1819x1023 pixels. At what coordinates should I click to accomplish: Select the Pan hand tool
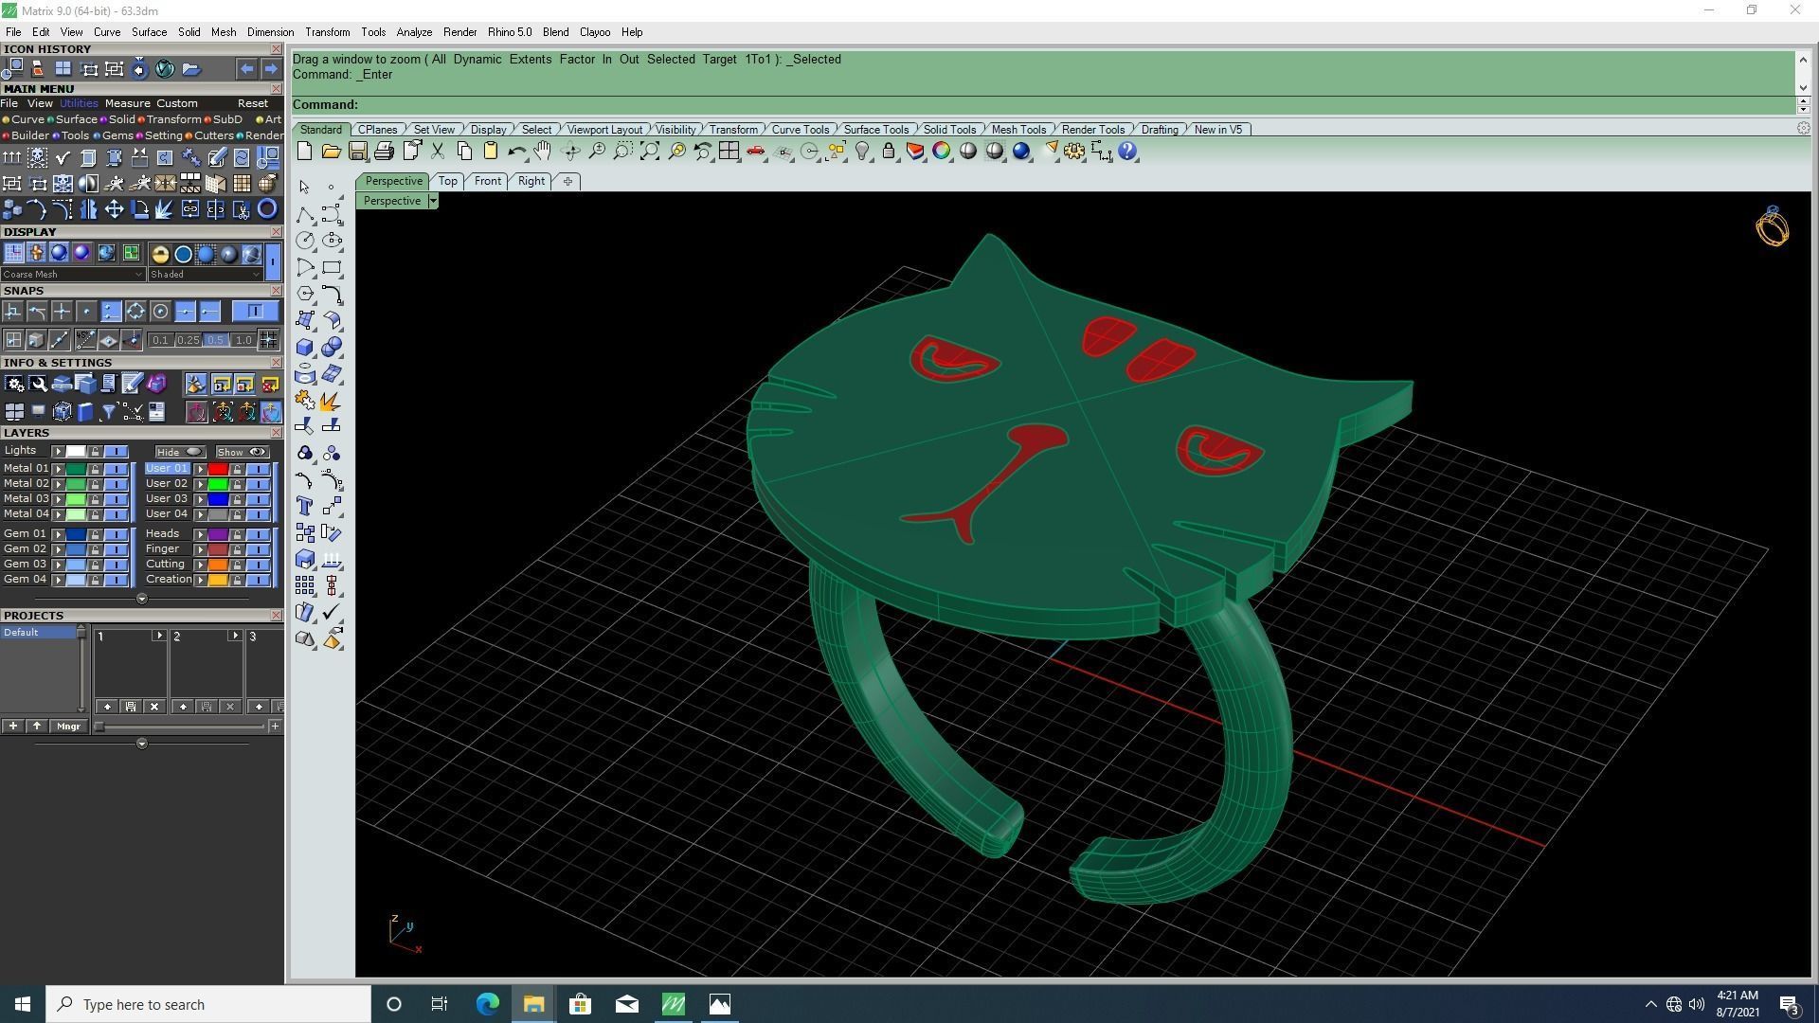(543, 152)
